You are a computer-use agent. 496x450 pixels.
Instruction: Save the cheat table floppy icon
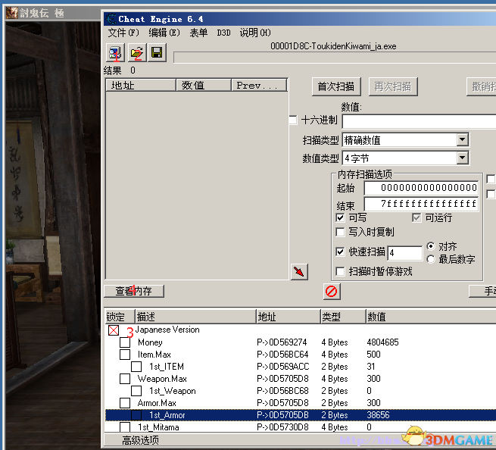pyautogui.click(x=157, y=52)
